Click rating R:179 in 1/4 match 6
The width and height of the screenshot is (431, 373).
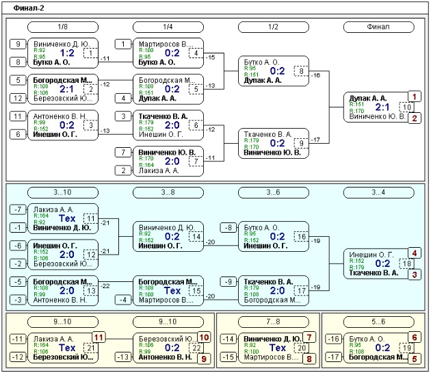pos(146,123)
